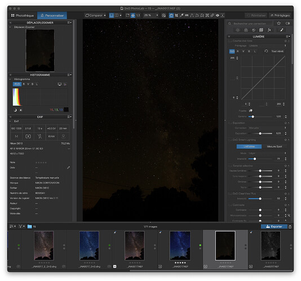Select the local adjustments brush icon

[x=281, y=30]
